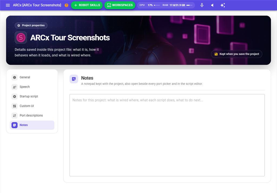The width and height of the screenshot is (277, 193).
Task: Click the ARCx Tour Screenshots banner title
Action: click(x=70, y=37)
